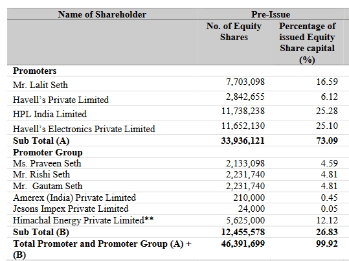Click the No. of Equity Shares header

(234, 31)
